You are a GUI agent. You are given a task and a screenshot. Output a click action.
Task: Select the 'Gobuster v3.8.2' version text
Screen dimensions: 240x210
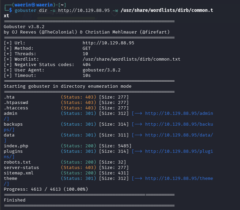point(24,27)
